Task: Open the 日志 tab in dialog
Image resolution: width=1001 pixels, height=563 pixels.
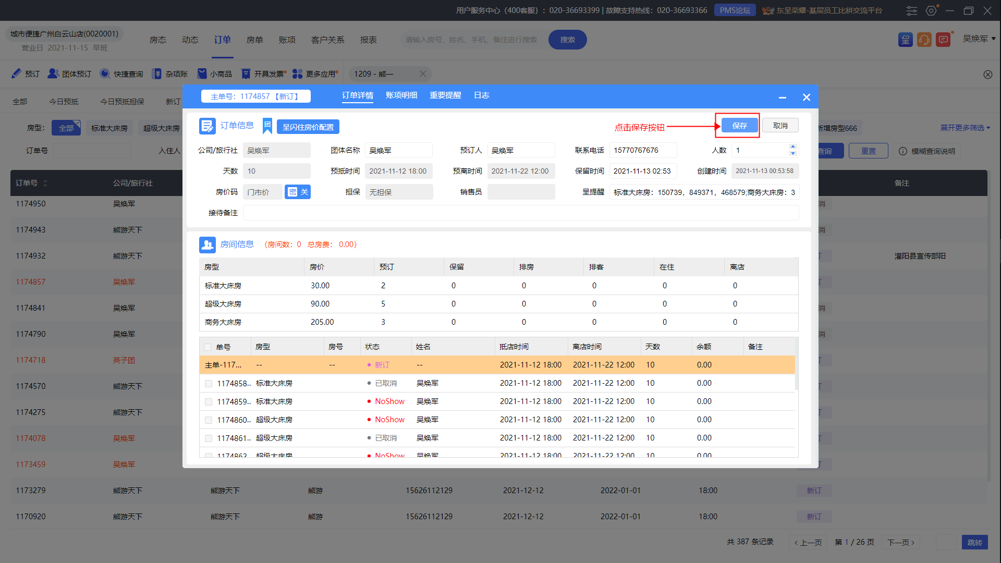Action: [481, 95]
